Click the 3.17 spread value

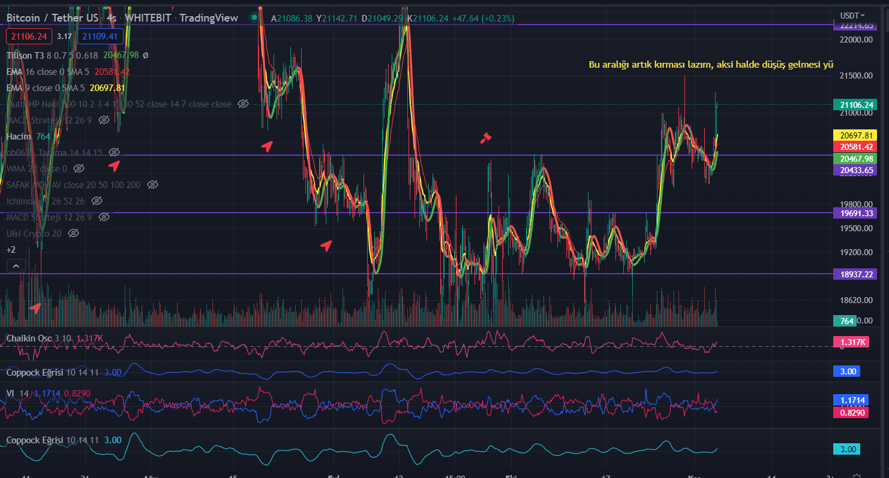65,37
